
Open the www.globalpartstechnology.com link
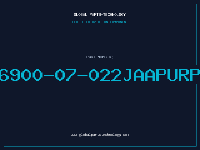pos(100,135)
